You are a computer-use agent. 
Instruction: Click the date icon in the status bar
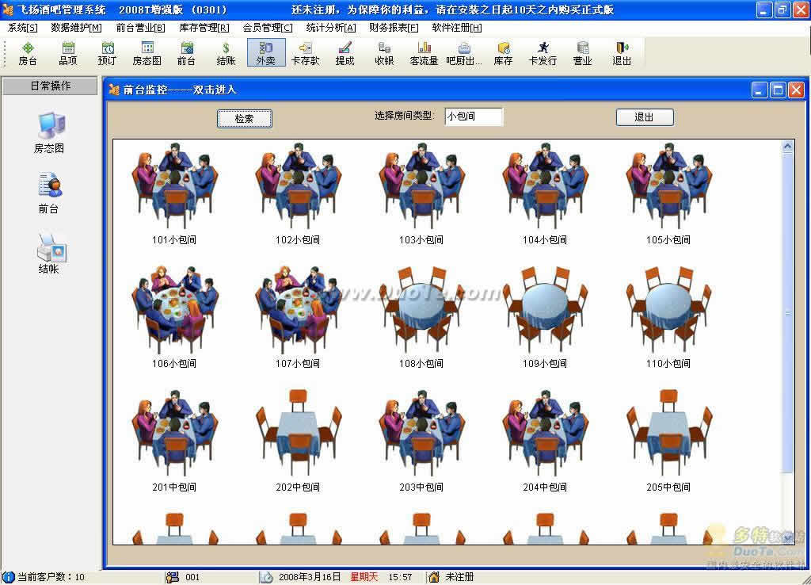[x=266, y=577]
